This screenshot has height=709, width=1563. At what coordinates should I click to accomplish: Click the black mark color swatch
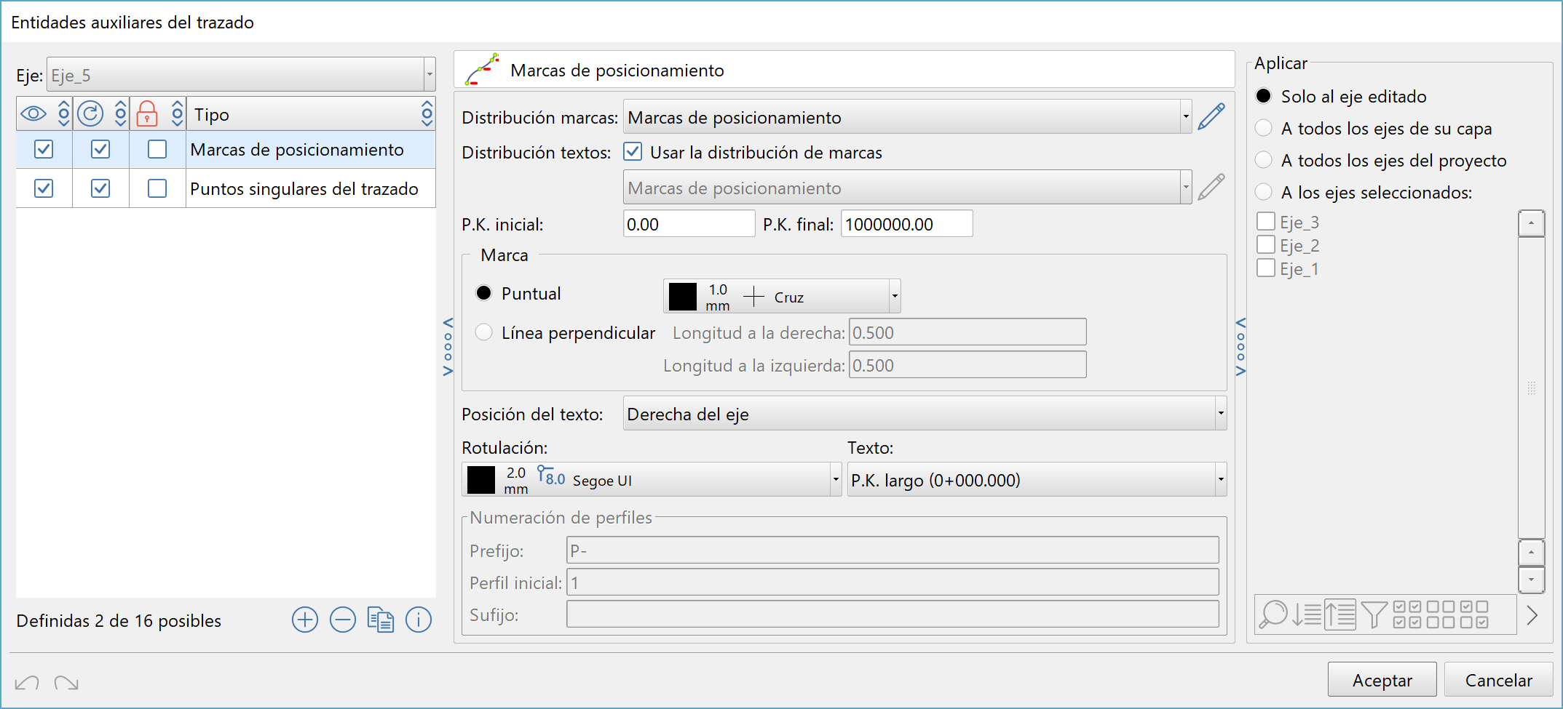click(683, 297)
